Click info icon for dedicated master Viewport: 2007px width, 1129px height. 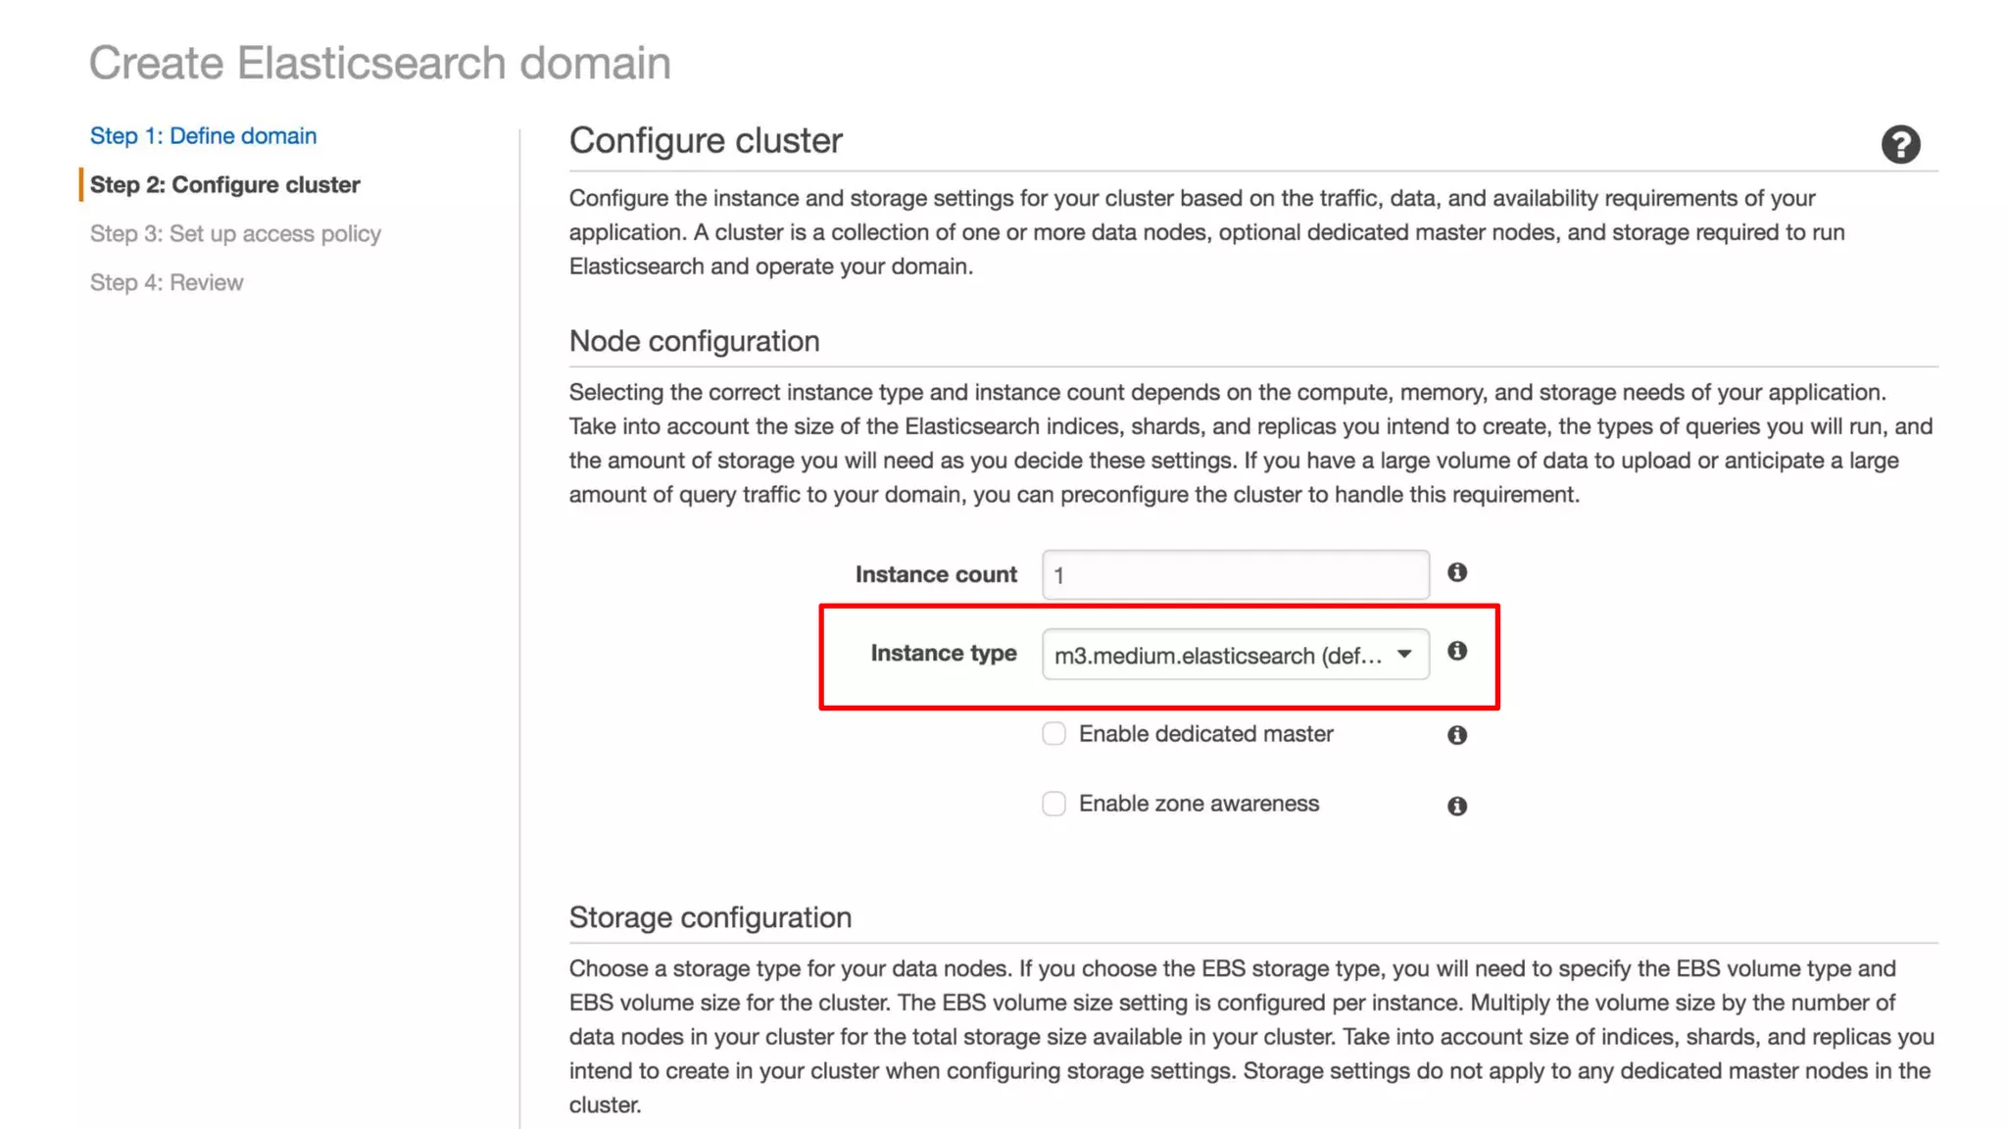click(1457, 735)
